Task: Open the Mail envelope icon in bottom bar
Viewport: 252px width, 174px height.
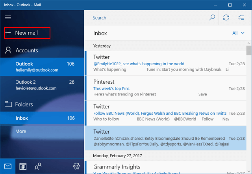Action: pos(8,166)
